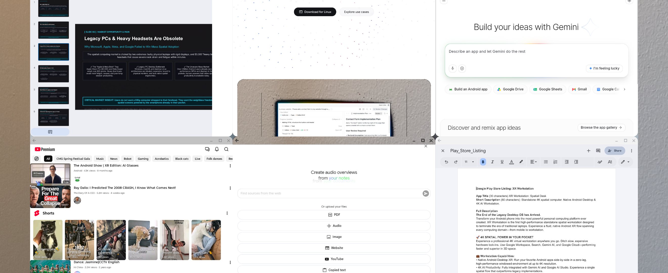Insert a numbered list in the document

(555, 162)
